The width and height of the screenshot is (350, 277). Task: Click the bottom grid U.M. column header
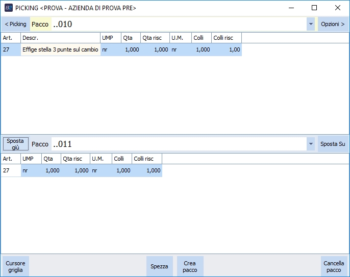101,159
